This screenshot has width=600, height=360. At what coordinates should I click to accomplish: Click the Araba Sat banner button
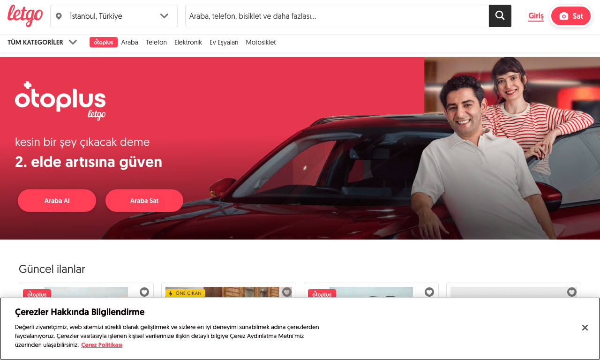(x=144, y=201)
